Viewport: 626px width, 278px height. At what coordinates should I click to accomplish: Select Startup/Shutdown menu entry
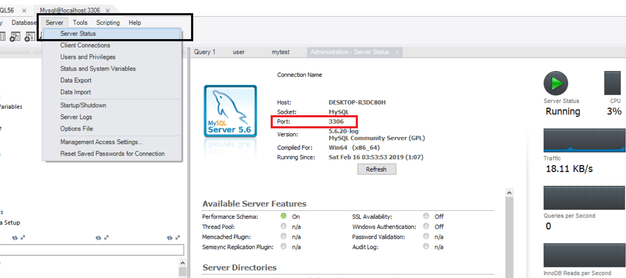[112, 105]
